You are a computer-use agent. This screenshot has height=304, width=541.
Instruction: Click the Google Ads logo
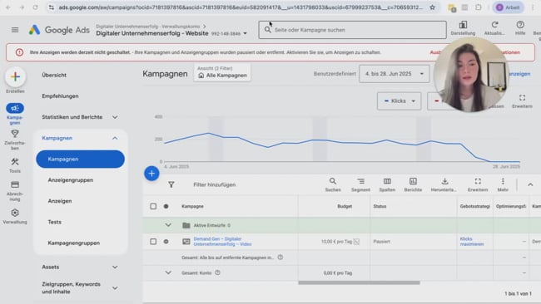59,30
